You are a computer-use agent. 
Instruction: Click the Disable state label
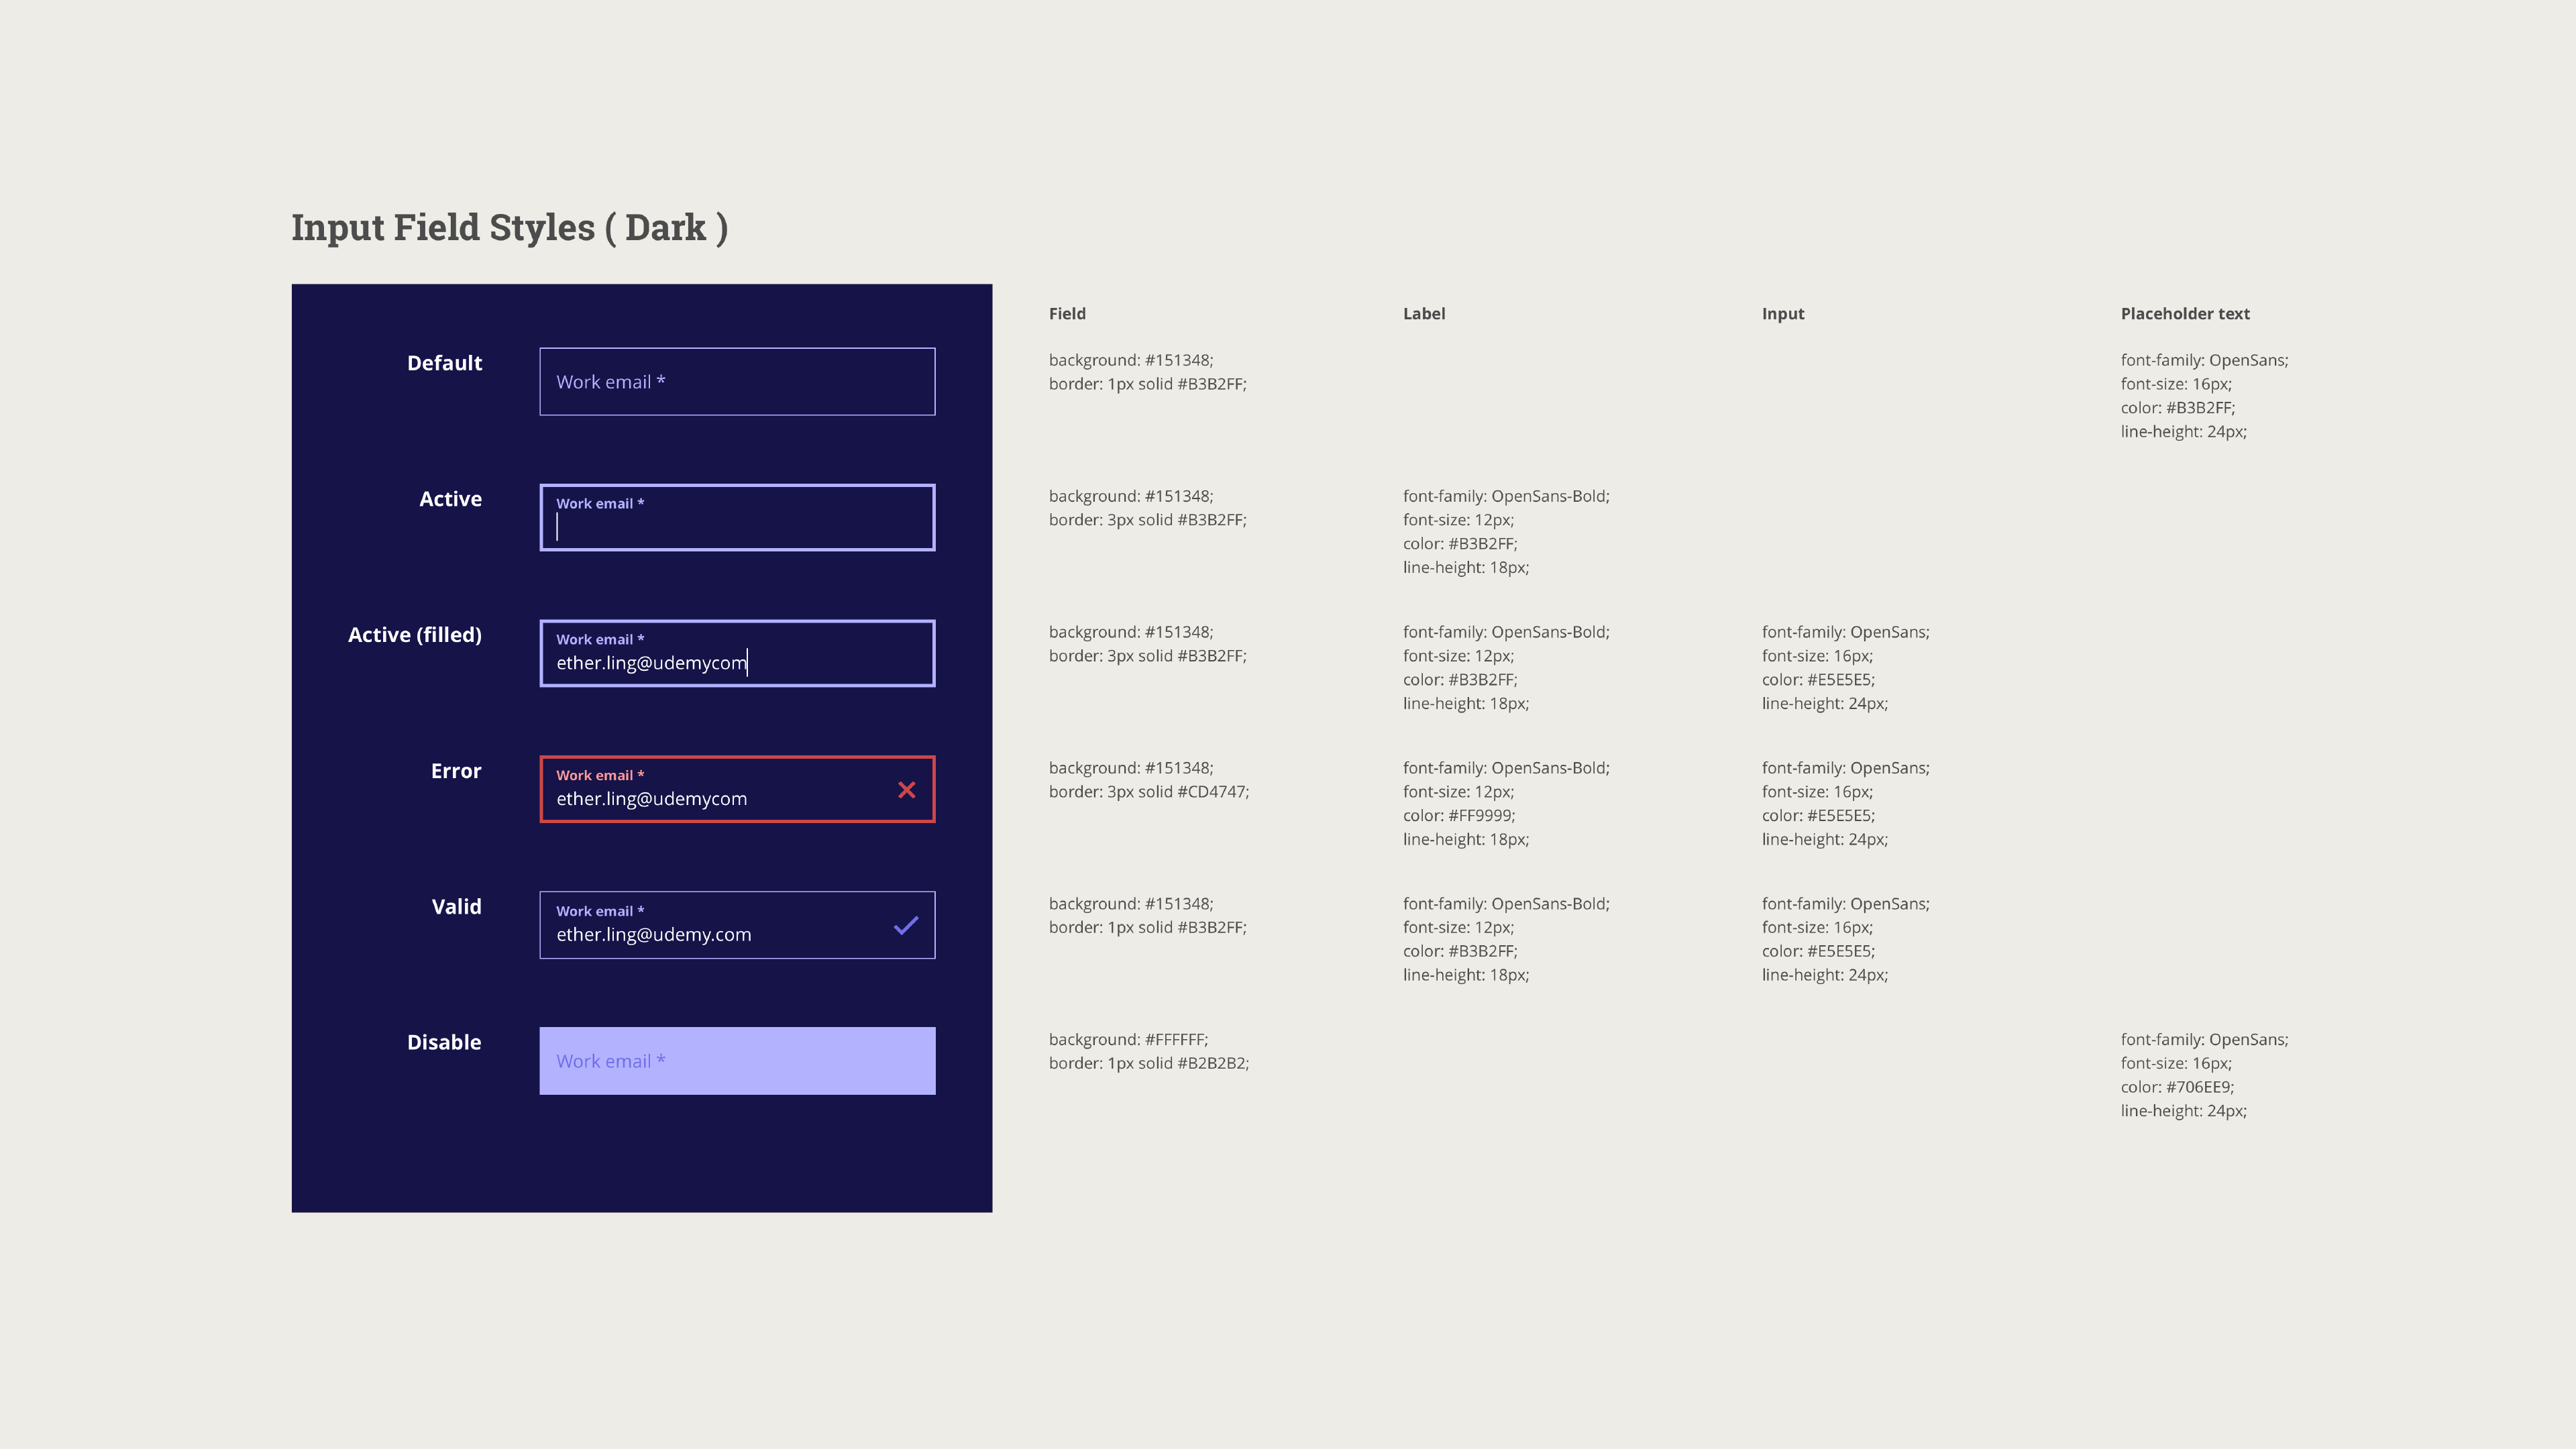[444, 1042]
